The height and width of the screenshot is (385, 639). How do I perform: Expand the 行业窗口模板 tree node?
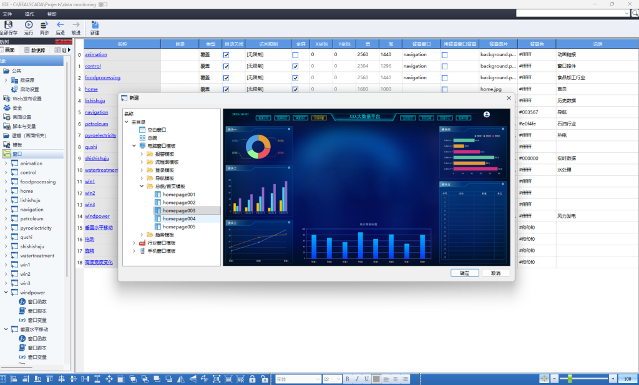pyautogui.click(x=134, y=243)
